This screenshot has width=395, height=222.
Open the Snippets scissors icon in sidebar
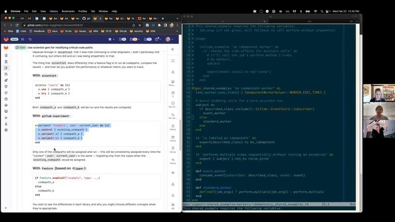[x=6, y=124]
